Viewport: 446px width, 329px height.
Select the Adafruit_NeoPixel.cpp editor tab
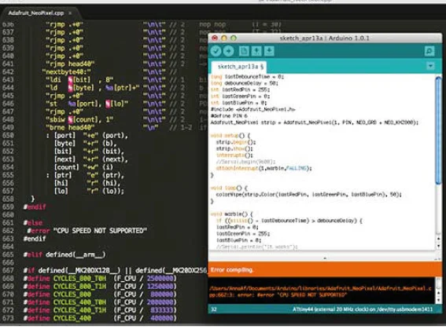(x=36, y=13)
